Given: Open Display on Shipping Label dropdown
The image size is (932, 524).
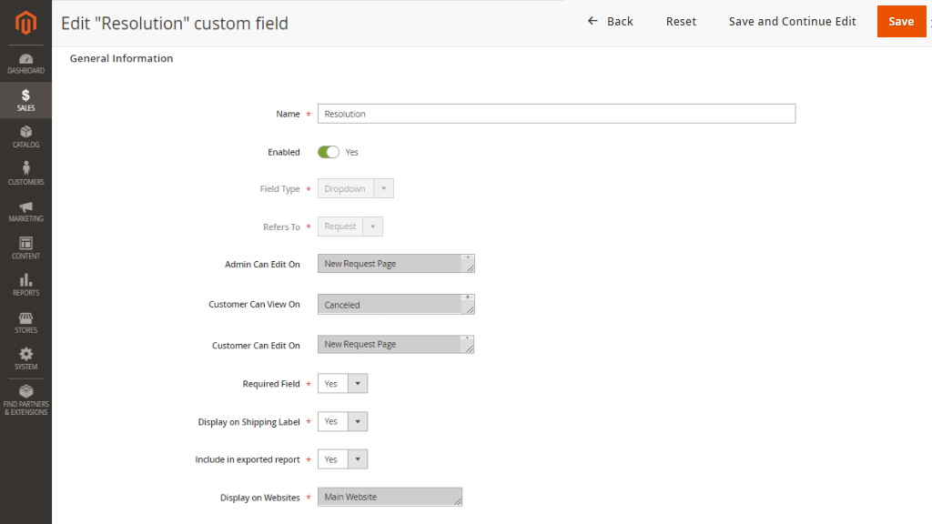Looking at the screenshot, I should click(x=342, y=421).
